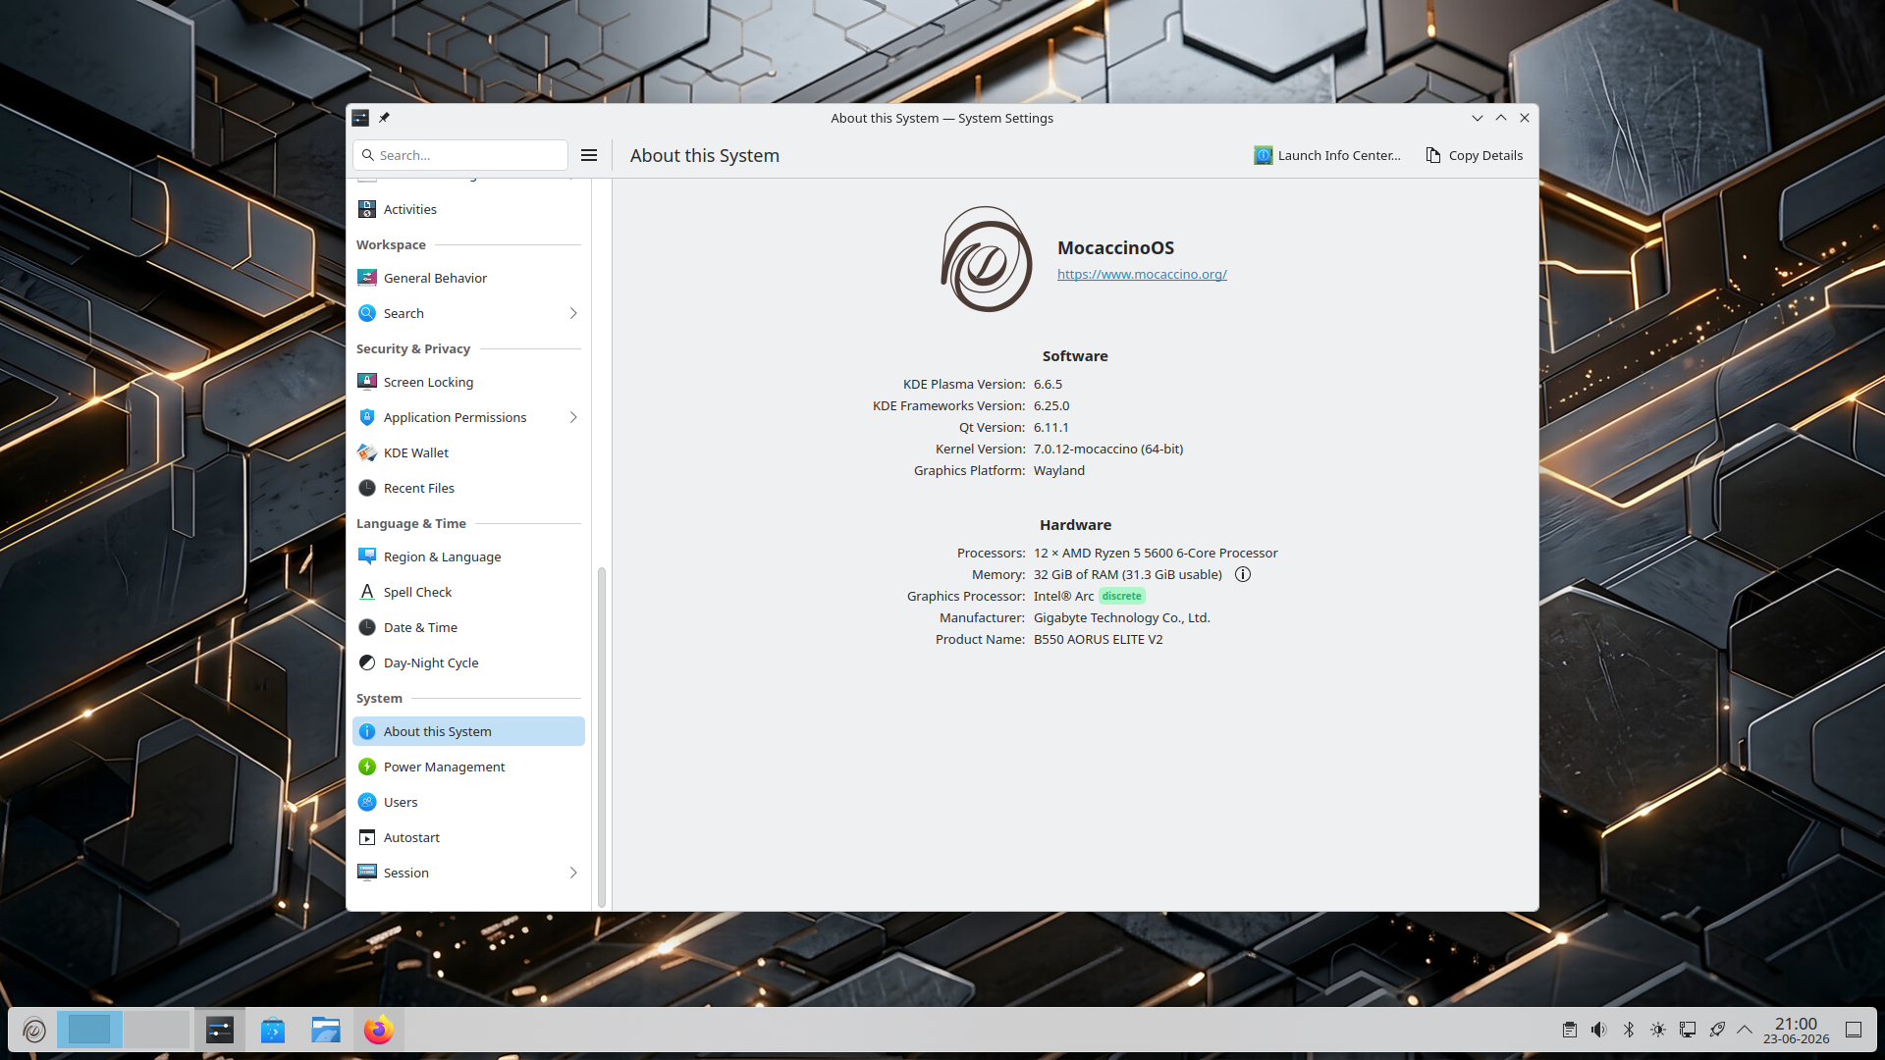
Task: Click Kernel Version value 7.0.12-mocaccino
Action: pyautogui.click(x=1108, y=449)
